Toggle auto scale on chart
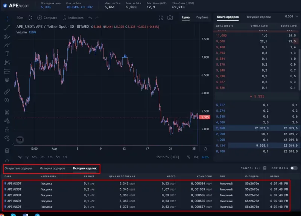 (x=205, y=157)
